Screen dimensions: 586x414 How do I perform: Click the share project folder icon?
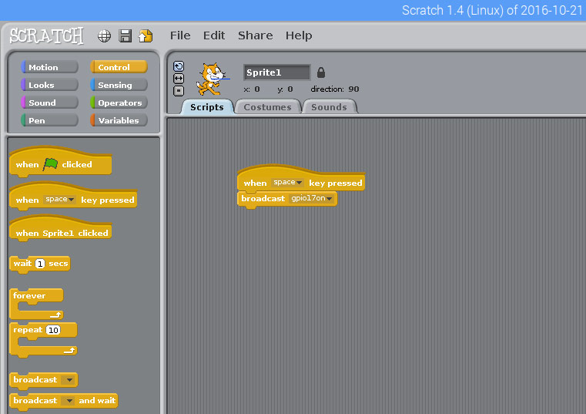coord(145,35)
